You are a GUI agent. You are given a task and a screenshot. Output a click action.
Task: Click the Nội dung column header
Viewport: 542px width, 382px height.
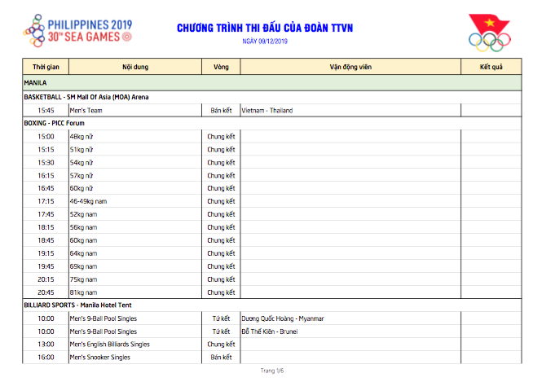tap(135, 67)
